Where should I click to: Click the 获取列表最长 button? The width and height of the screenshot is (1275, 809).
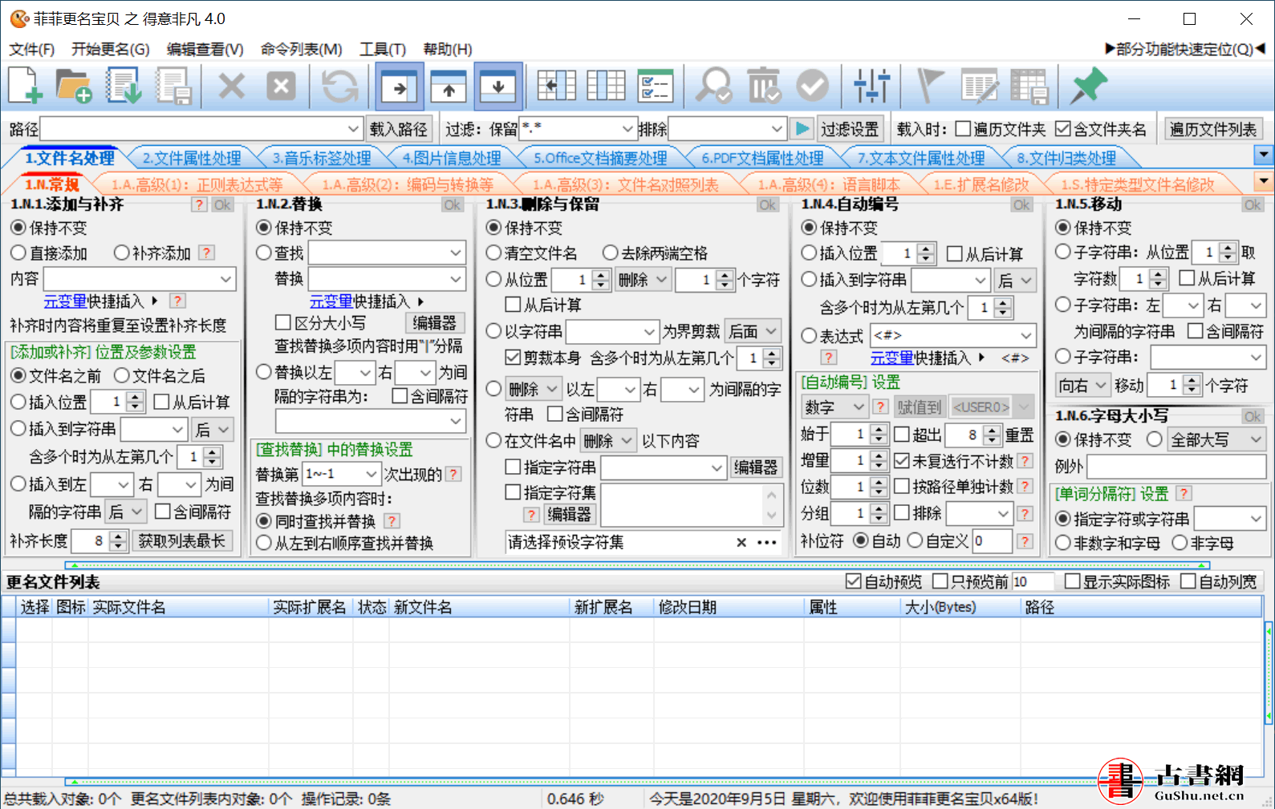(182, 541)
